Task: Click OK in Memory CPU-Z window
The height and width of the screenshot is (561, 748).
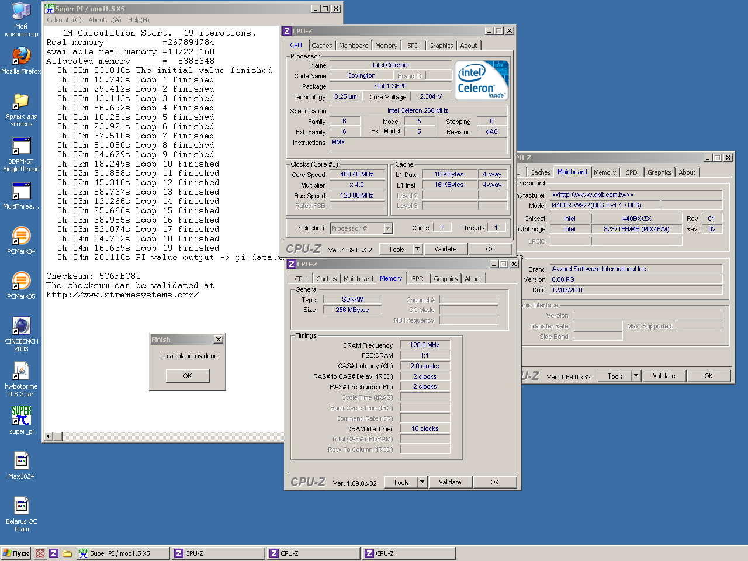Action: (x=494, y=482)
